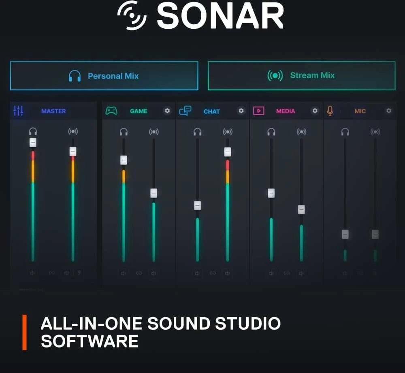Click the headphones icon in the Mic column
Viewport: 405px width, 373px height.
click(x=345, y=132)
